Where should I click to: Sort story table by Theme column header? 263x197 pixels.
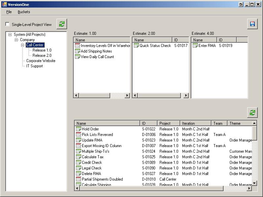(240, 123)
